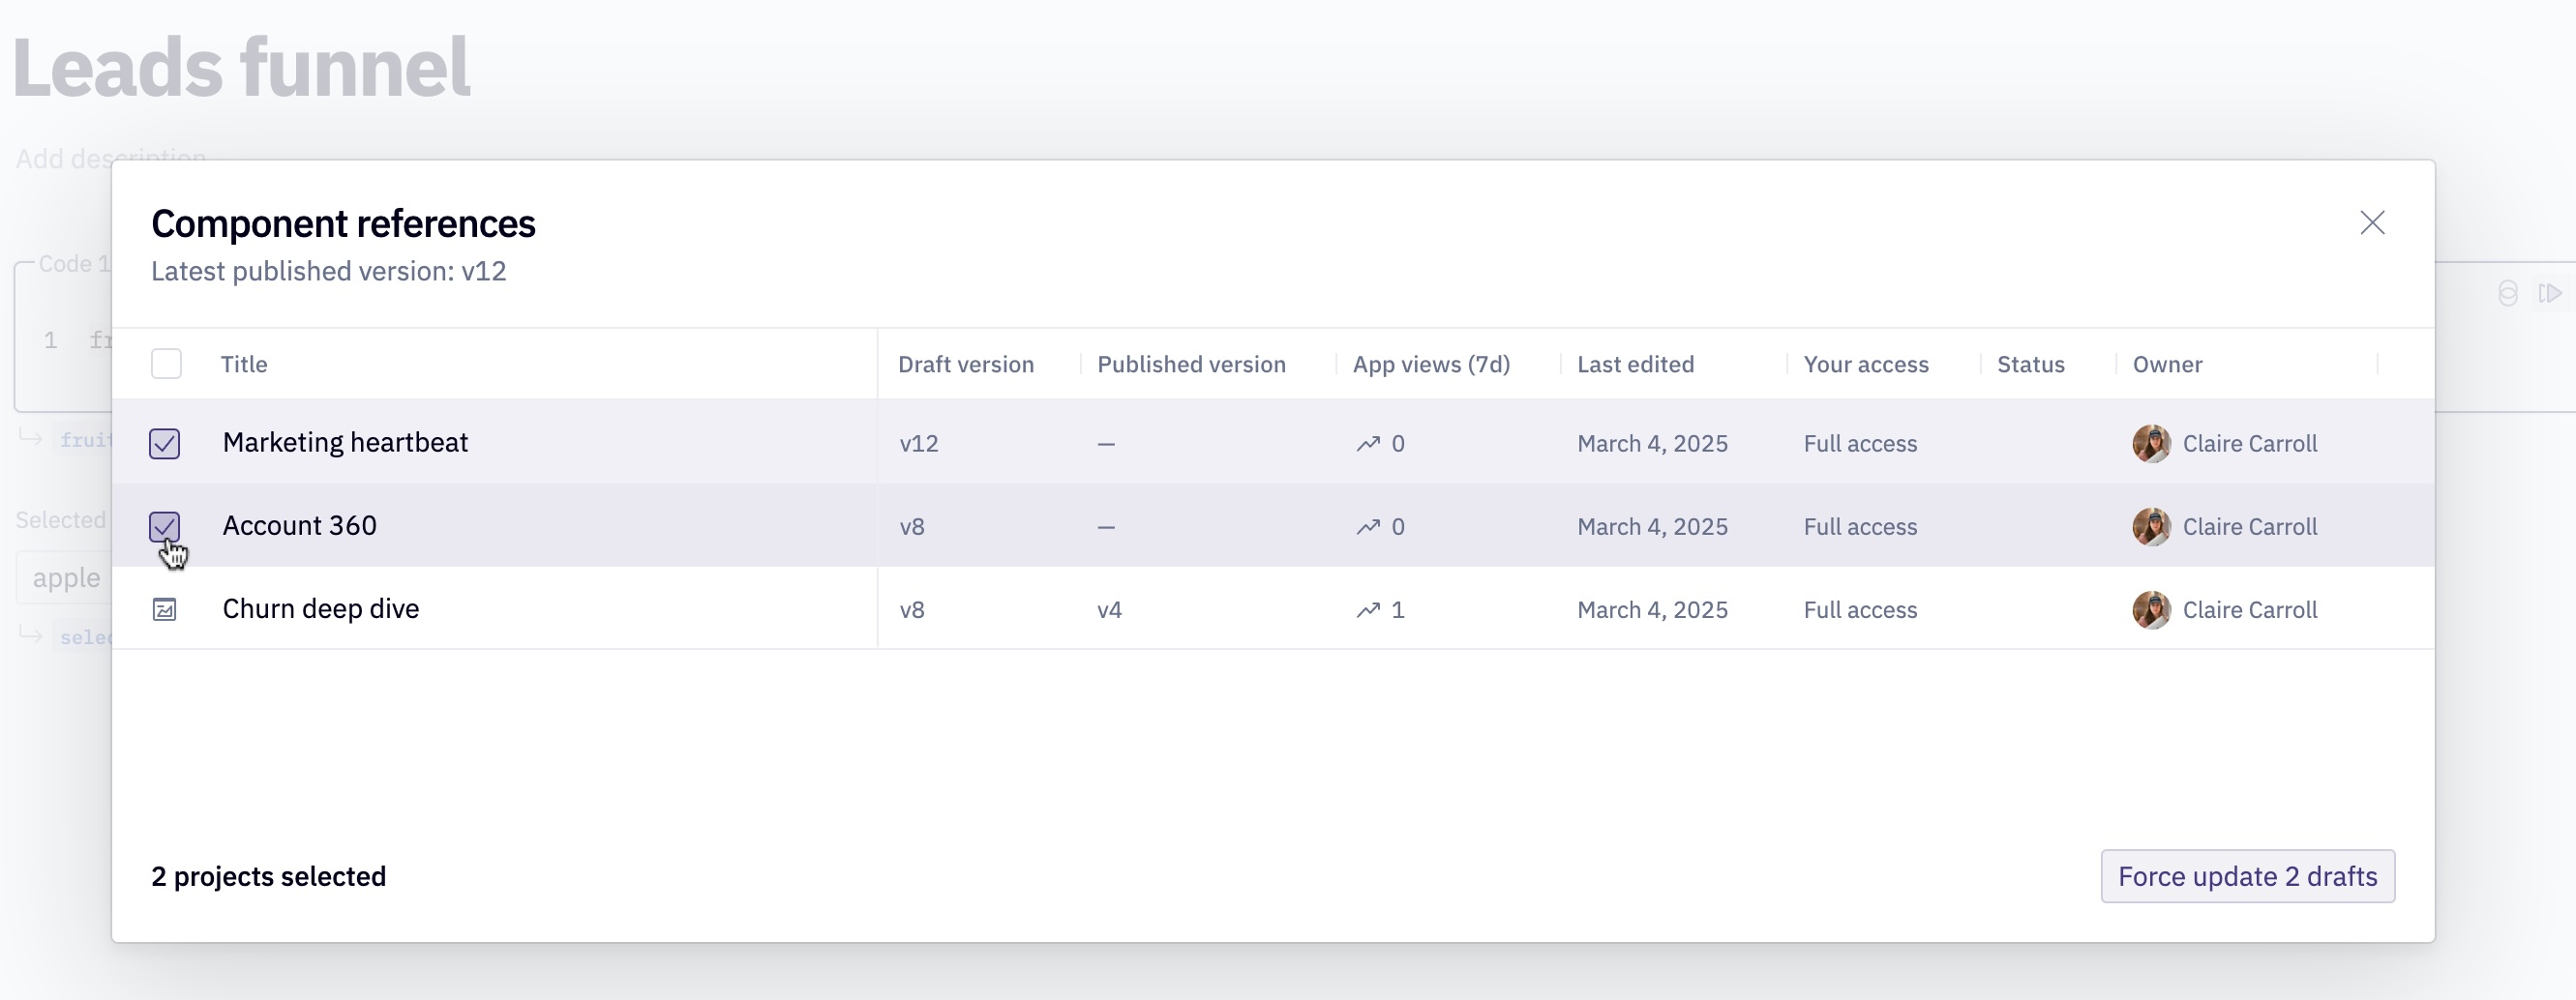The height and width of the screenshot is (1000, 2576).
Task: Click owner avatar in Churn deep dive row
Action: [2150, 609]
